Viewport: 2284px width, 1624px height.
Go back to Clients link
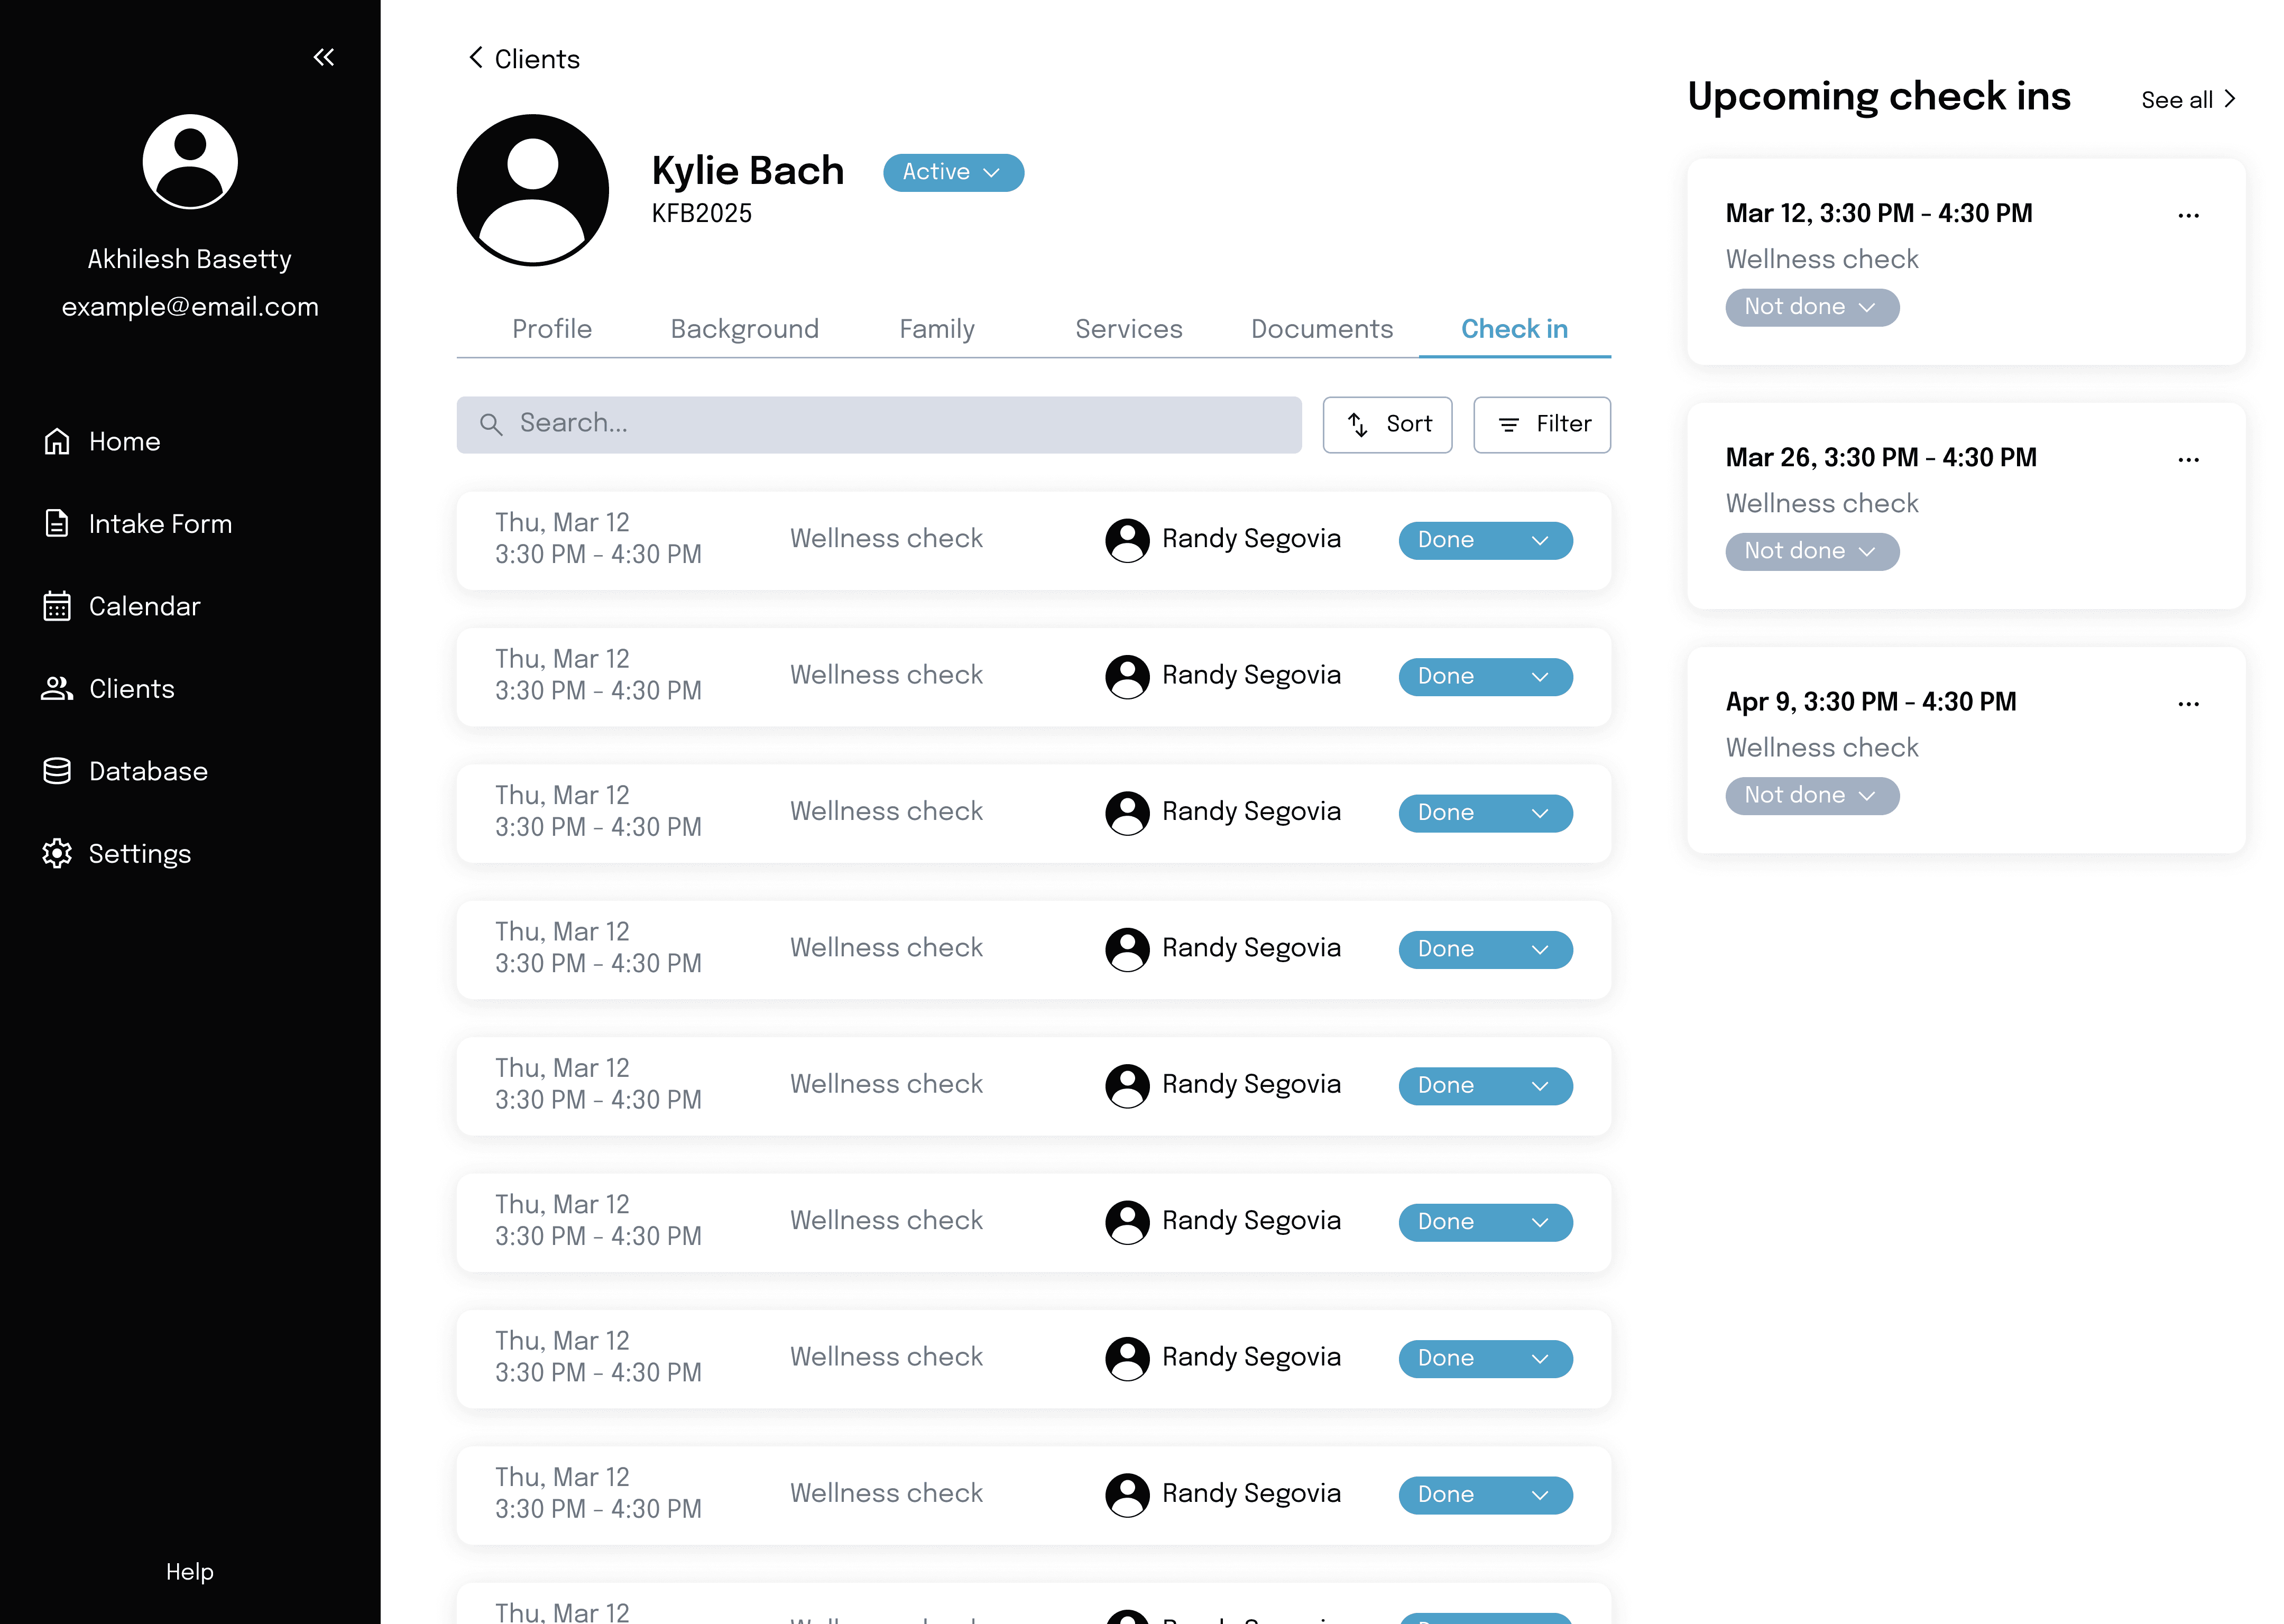click(524, 59)
